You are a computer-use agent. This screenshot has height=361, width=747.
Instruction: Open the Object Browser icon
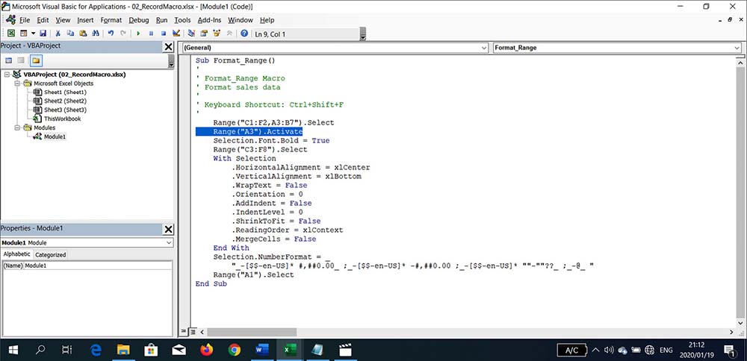(217, 34)
